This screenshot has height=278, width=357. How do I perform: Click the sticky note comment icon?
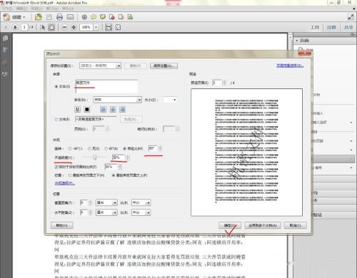[x=94, y=17]
